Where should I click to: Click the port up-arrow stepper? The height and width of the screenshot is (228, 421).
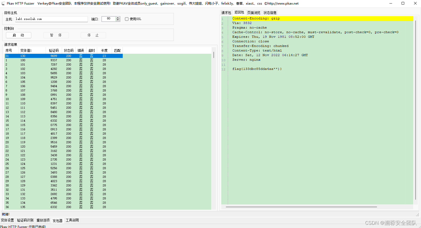pyautogui.click(x=118, y=18)
